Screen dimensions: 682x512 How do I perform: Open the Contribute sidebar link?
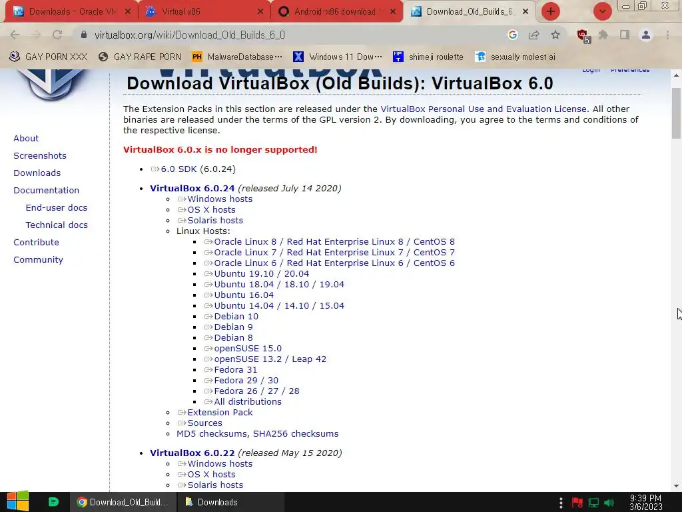pyautogui.click(x=36, y=242)
